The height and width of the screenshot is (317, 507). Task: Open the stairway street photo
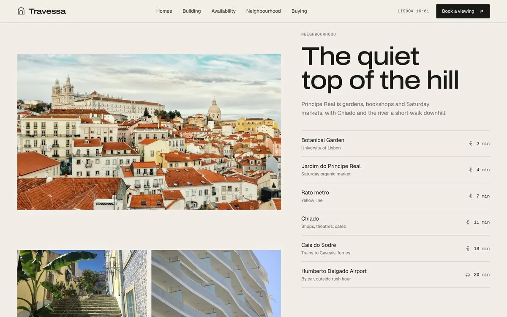click(82, 284)
